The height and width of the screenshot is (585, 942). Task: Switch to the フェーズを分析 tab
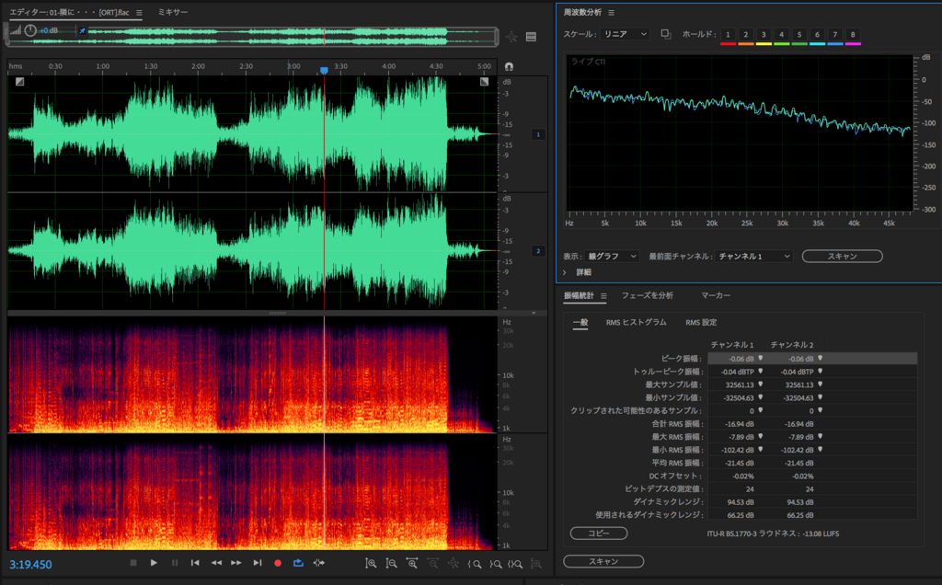coord(647,295)
